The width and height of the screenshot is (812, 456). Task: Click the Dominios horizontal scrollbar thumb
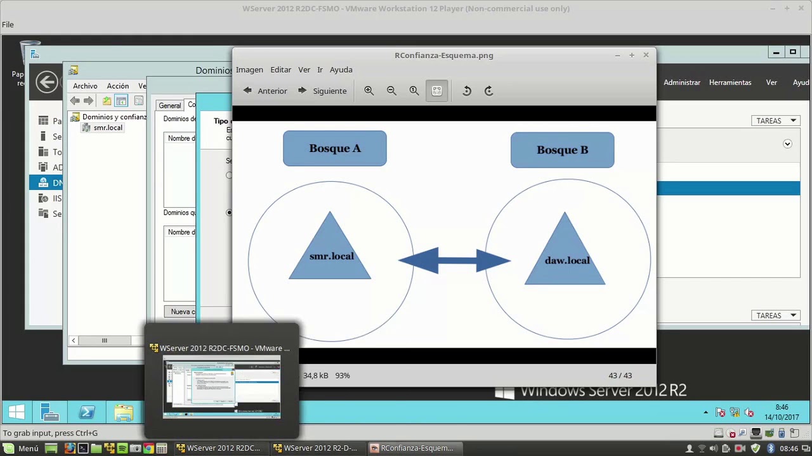tap(105, 341)
